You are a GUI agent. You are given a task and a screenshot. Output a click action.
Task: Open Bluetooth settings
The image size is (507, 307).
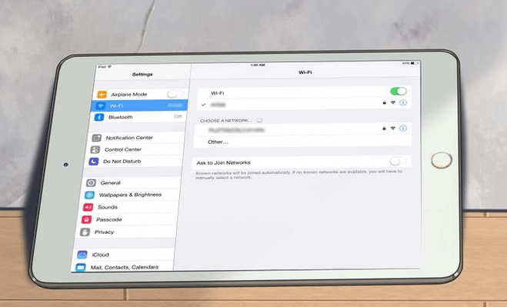[138, 117]
